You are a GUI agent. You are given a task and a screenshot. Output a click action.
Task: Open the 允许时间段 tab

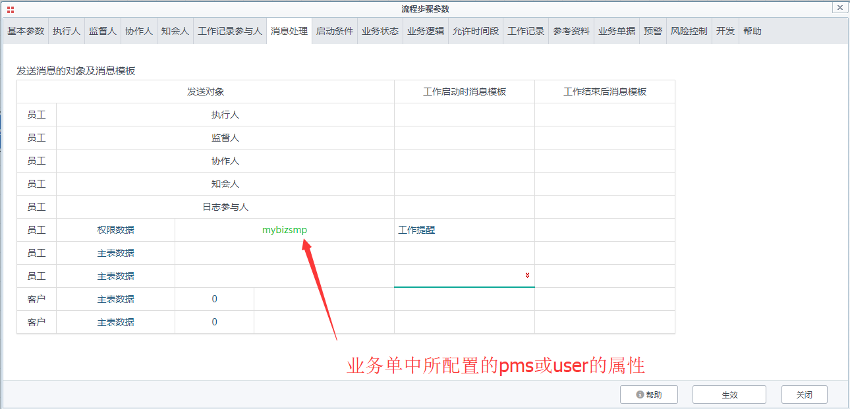click(x=476, y=31)
